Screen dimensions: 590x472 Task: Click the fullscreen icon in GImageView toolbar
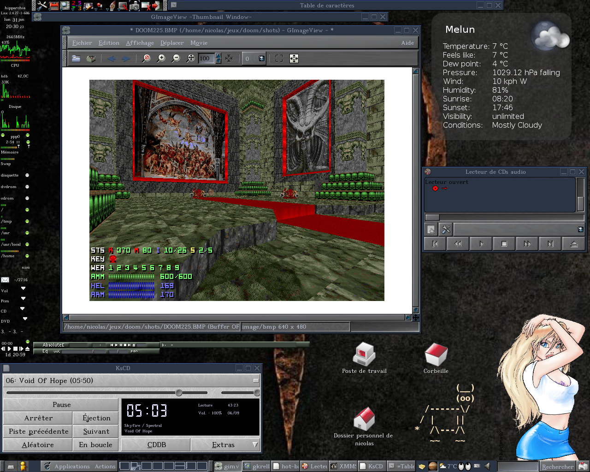(x=279, y=59)
